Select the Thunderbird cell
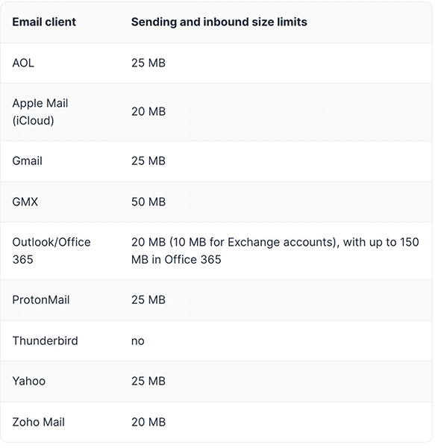The image size is (435, 448). pos(45,340)
